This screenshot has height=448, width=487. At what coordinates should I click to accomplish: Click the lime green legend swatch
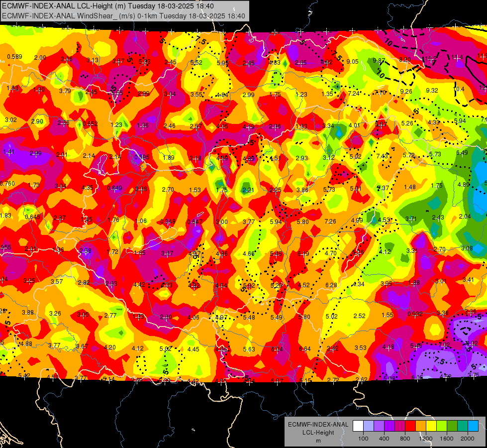[442, 426]
